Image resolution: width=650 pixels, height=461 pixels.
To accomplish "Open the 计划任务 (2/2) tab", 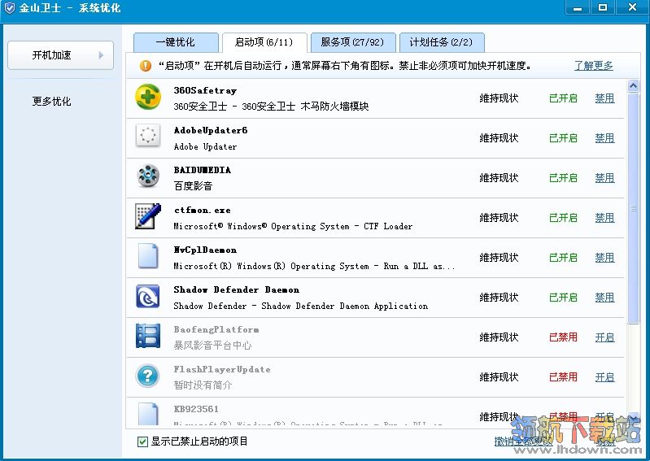I will pos(442,42).
